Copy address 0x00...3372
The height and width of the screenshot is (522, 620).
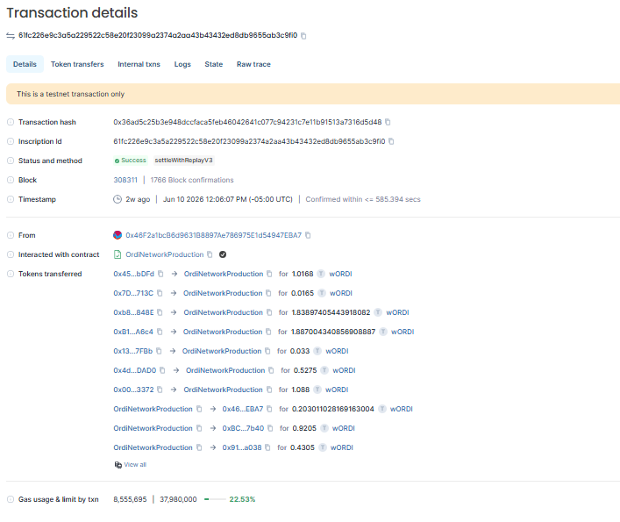click(x=160, y=390)
